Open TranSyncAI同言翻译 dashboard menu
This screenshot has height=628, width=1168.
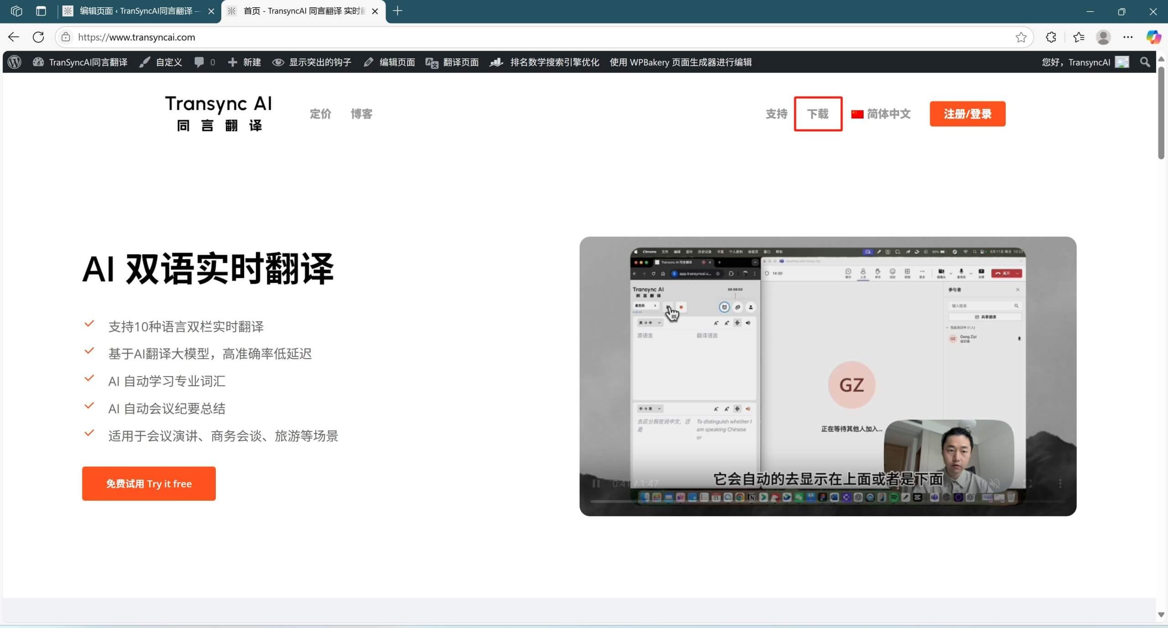(80, 62)
